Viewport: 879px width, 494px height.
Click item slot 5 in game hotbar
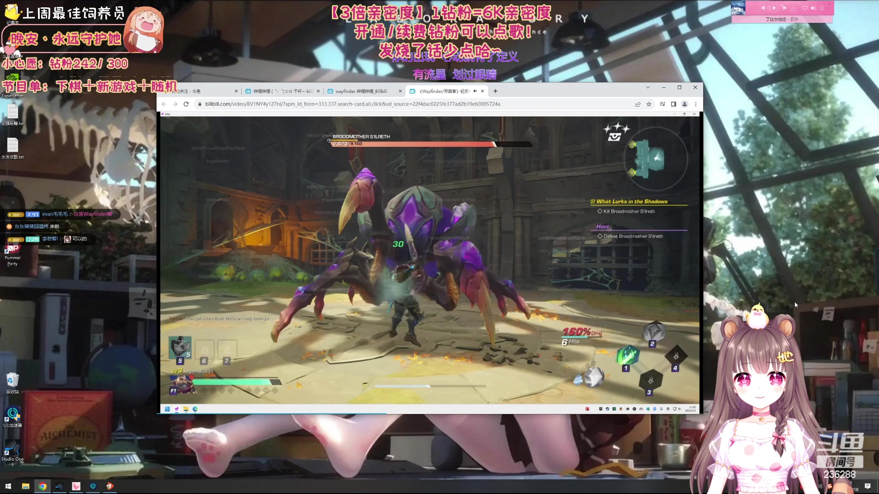pos(180,349)
